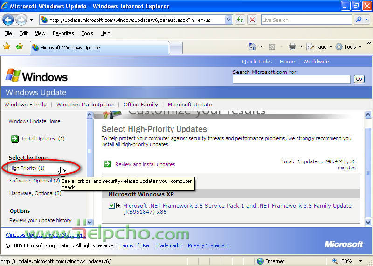Click the browser Back arrow button

coord(8,20)
